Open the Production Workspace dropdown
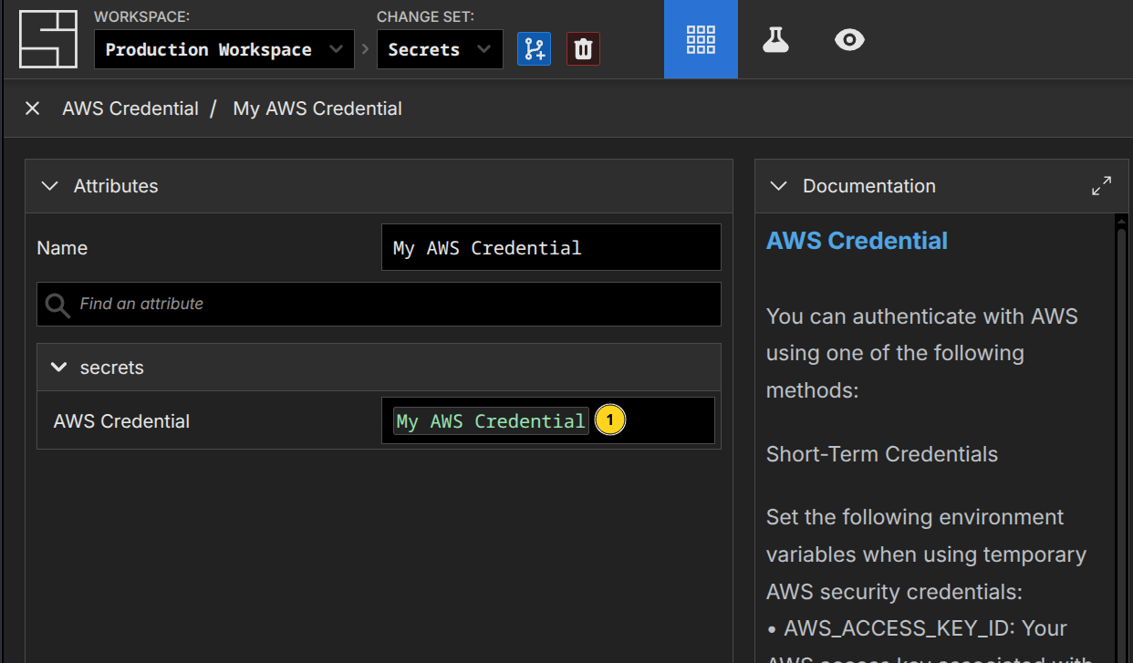Viewport: 1133px width, 663px height. [223, 49]
